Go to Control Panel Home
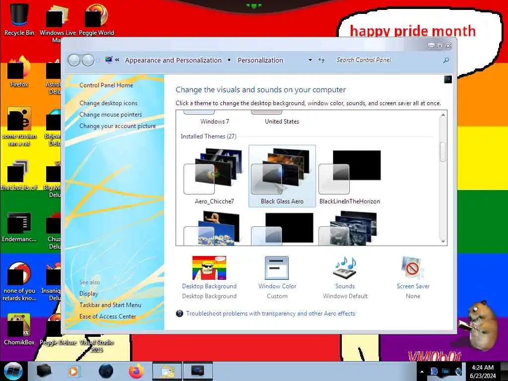The height and width of the screenshot is (381, 508). point(106,85)
